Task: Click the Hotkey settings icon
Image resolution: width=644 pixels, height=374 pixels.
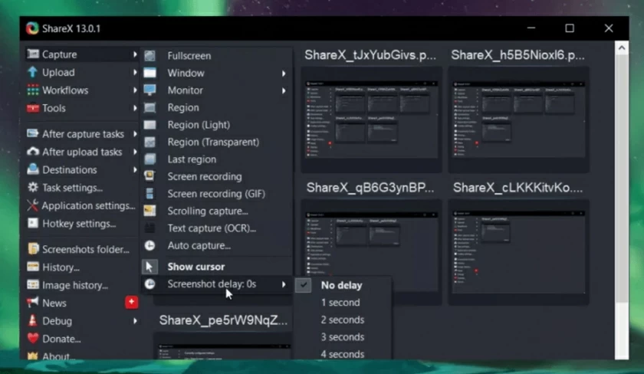Action: coord(33,224)
